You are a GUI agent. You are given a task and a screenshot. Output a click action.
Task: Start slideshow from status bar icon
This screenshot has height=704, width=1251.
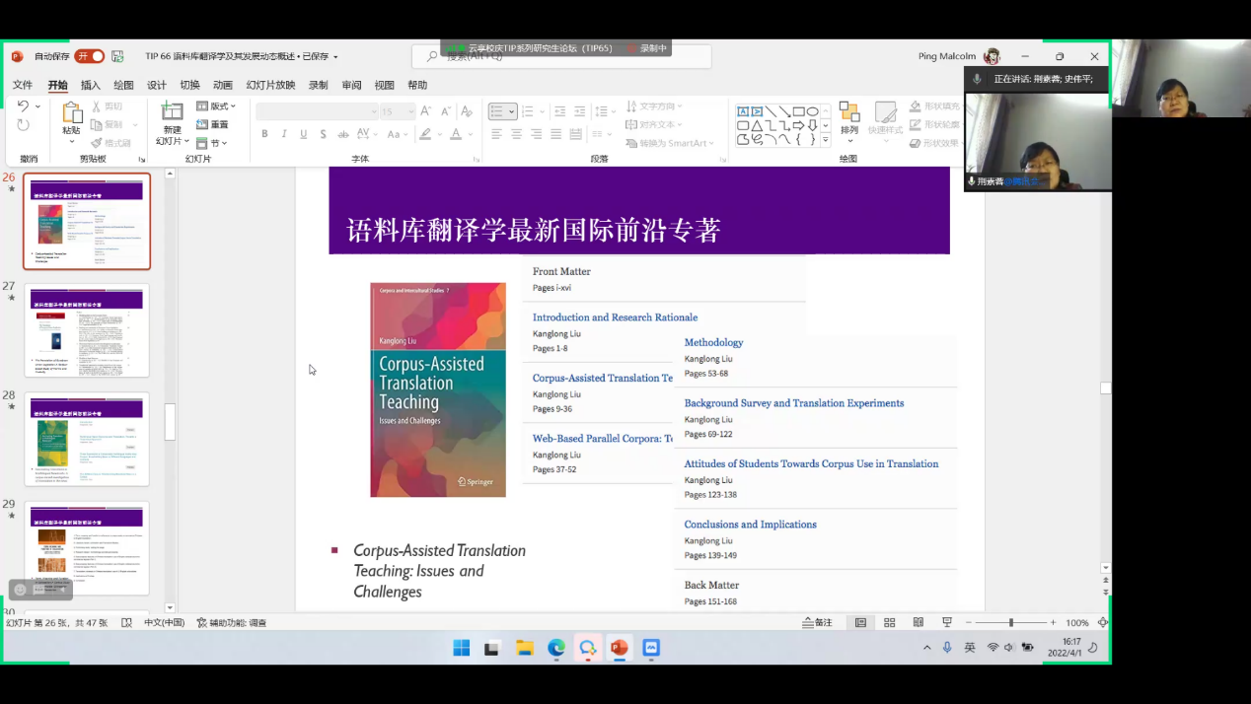pos(947,623)
